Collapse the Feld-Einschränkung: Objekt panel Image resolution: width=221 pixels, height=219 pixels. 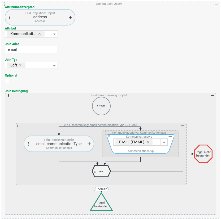tap(212, 95)
